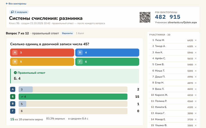Click the УЧАСТНИКИ · 20 header
Screen dimensions: 206x128
[x=160, y=35]
